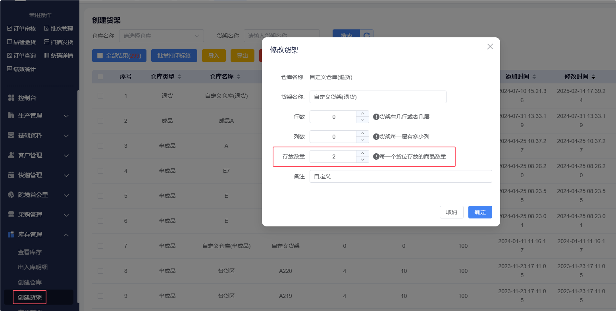The height and width of the screenshot is (311, 616).
Task: Increase 存放数量 with the up arrow
Action: [362, 153]
